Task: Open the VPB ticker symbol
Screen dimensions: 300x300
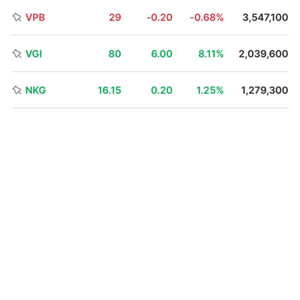Action: (35, 17)
